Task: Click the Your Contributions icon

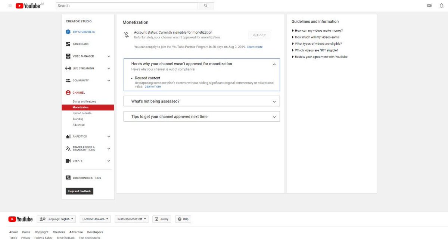Action: point(68,178)
